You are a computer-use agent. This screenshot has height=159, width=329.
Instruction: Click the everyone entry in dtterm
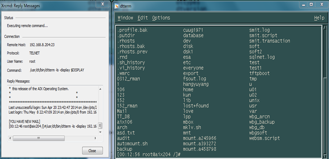(193, 68)
